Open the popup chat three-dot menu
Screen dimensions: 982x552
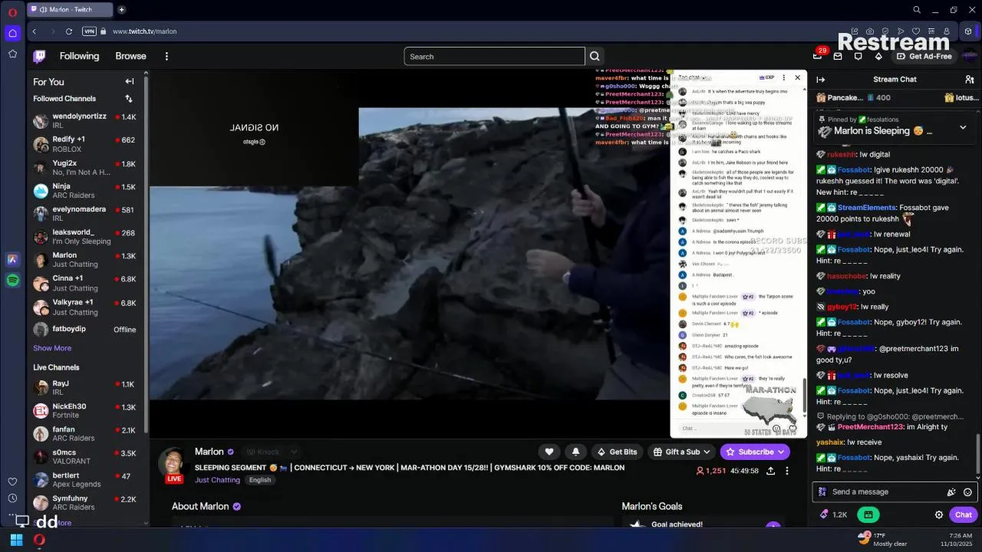pos(783,77)
